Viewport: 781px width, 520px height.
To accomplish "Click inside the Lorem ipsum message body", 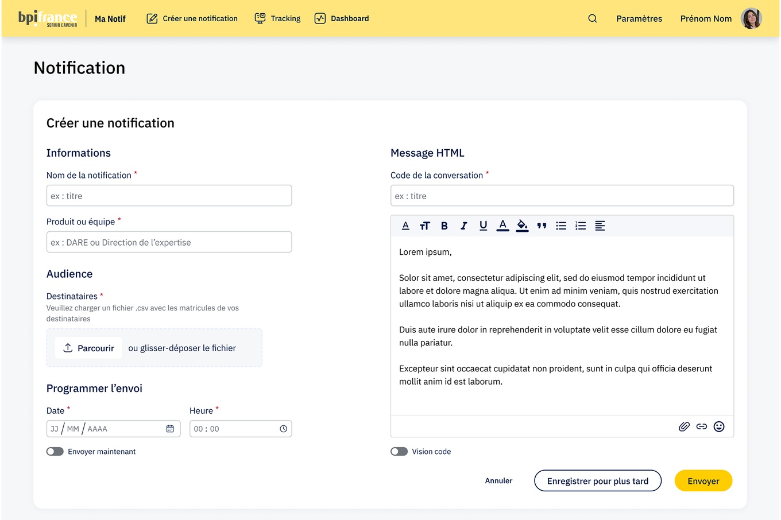I will 562,326.
